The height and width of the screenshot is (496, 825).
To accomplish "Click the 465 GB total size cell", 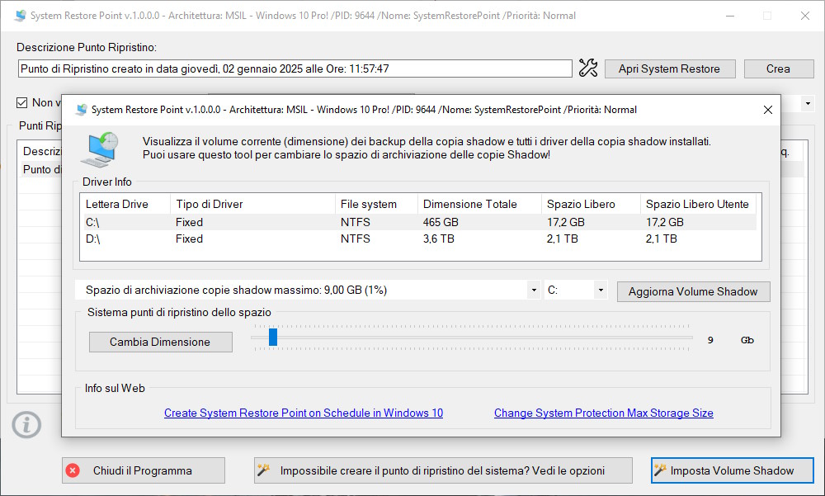I will 441,222.
